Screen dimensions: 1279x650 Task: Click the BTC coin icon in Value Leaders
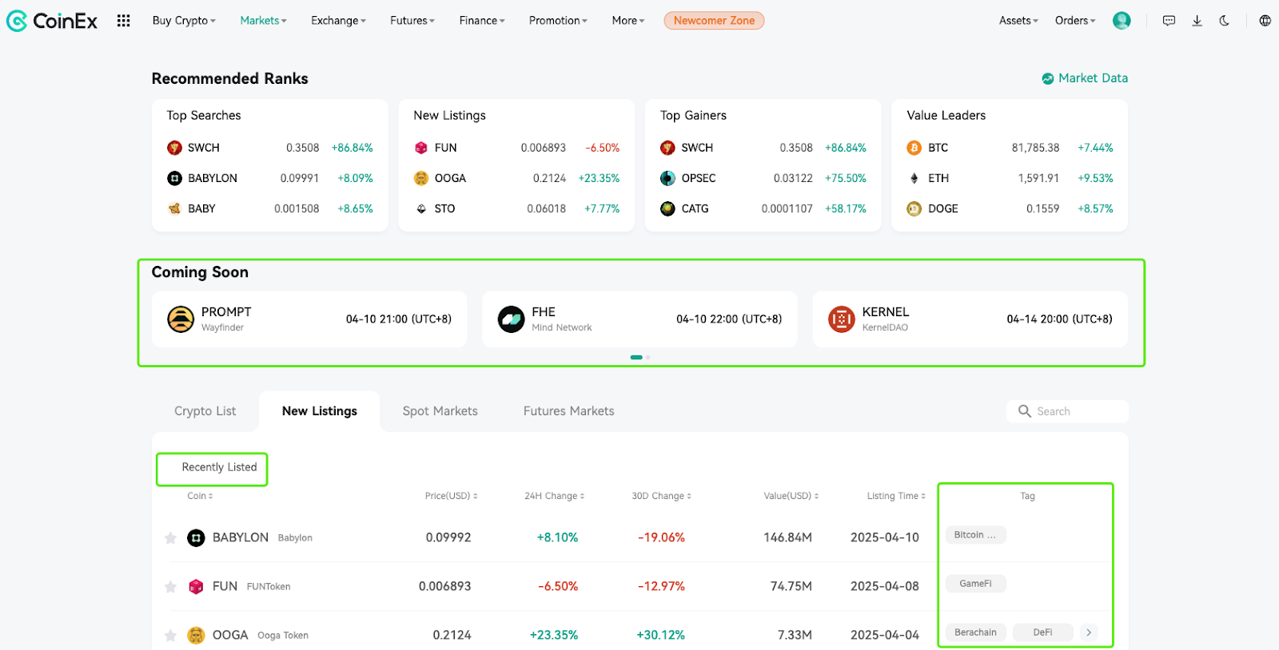(x=914, y=148)
